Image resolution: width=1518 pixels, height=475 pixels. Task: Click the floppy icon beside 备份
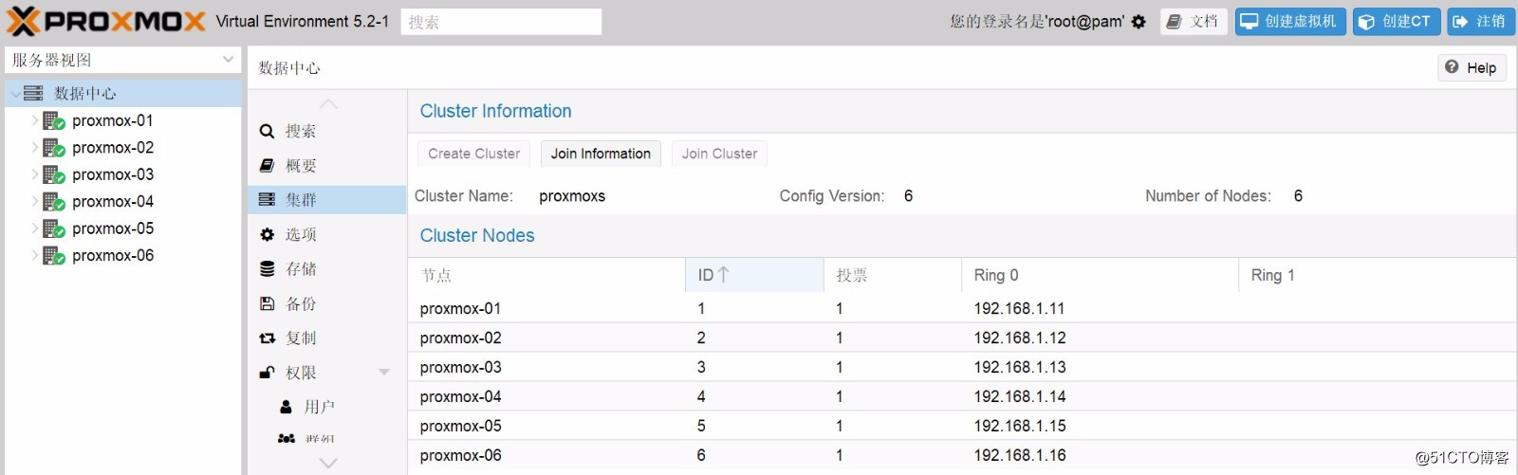[x=267, y=303]
